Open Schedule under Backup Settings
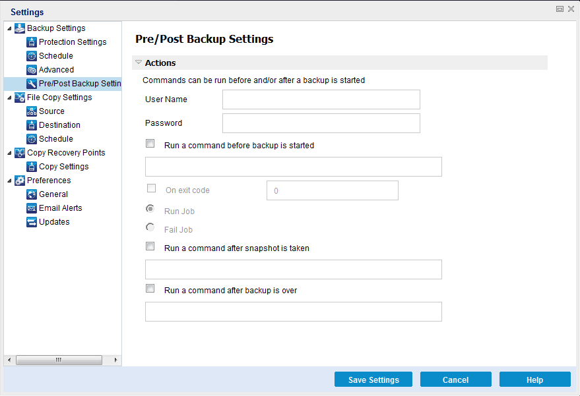 [31, 55]
